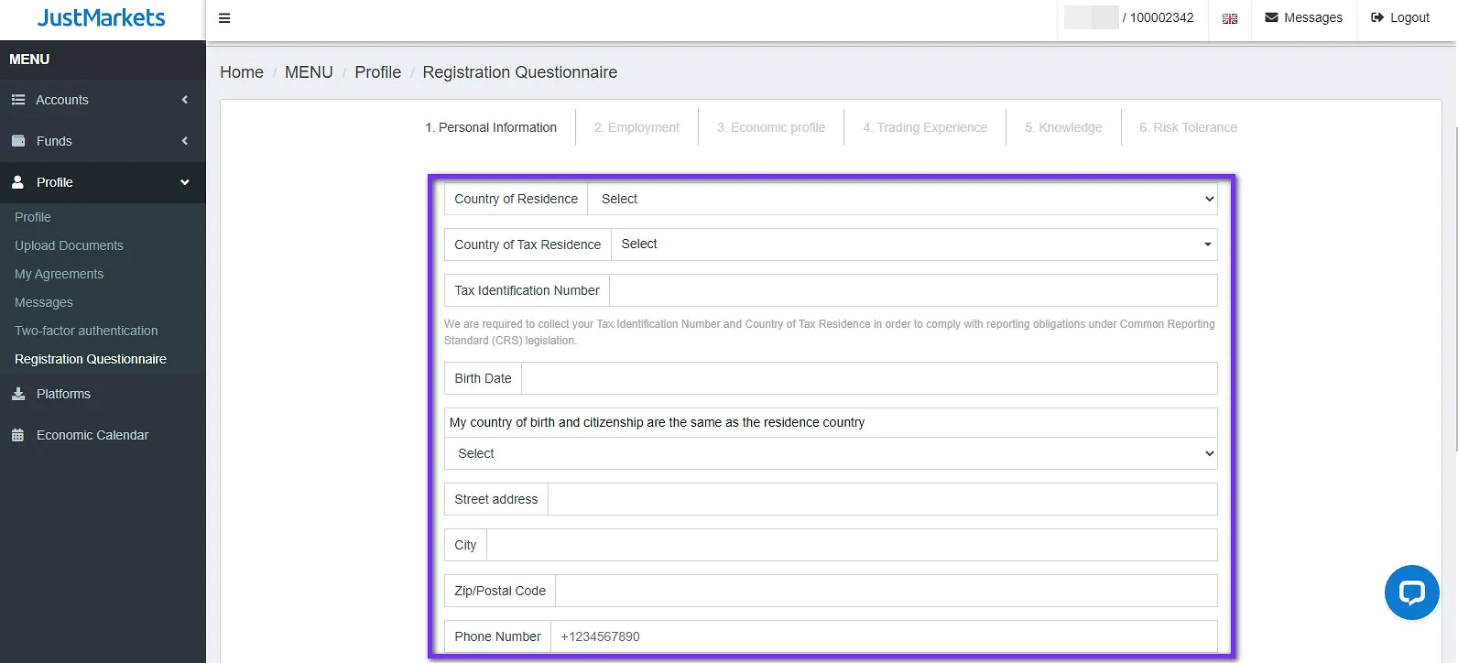Screen dimensions: 1458x663
Task: Click the Phone Number input field
Action: click(884, 636)
